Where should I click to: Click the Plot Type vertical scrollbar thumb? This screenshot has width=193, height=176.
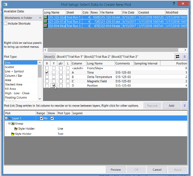pos(40,71)
